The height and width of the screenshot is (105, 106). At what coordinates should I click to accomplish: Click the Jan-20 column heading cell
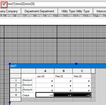(45, 76)
